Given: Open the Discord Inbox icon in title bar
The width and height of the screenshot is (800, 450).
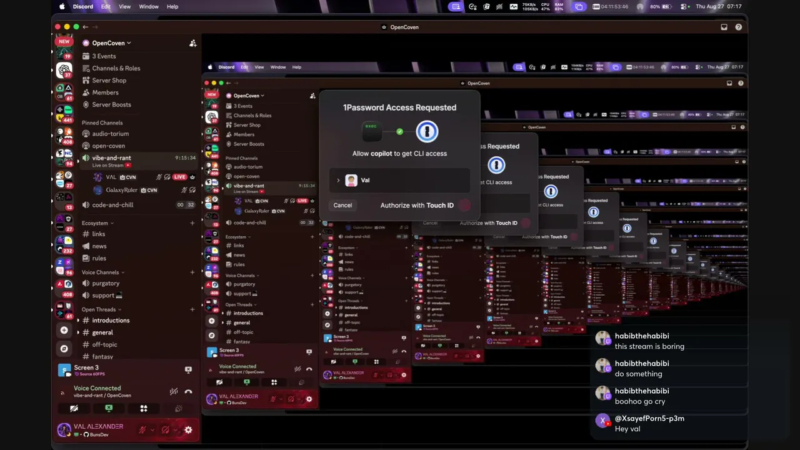Looking at the screenshot, I should 724,27.
